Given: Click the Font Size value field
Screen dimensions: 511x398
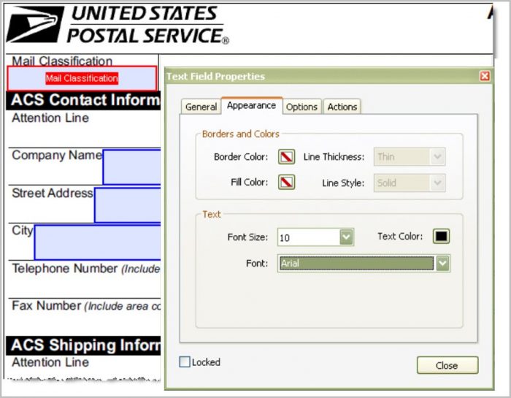Looking at the screenshot, I should (308, 237).
